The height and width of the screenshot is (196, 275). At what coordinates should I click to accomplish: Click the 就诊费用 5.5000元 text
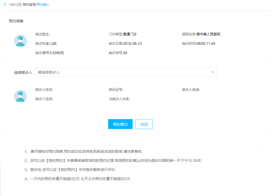click(x=50, y=53)
